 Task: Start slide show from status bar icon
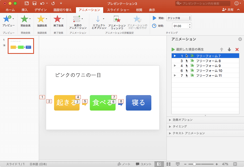tap(178, 164)
